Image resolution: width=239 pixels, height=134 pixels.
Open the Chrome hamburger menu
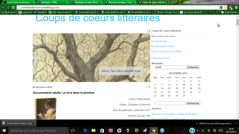click(236, 7)
